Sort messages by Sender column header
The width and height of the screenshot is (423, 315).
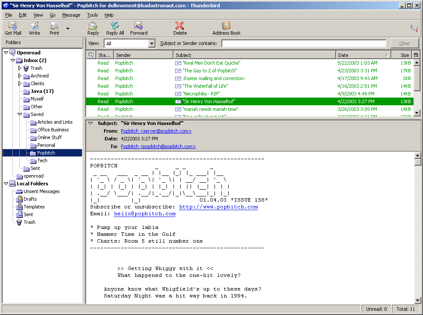[143, 55]
